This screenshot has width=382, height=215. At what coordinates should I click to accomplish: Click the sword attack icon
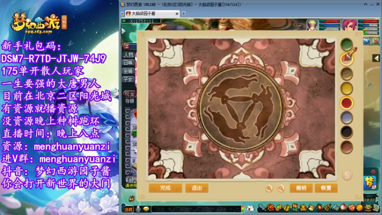pos(262,208)
